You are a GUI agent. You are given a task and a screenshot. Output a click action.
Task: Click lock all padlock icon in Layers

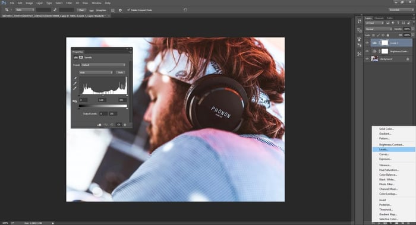tap(387, 35)
